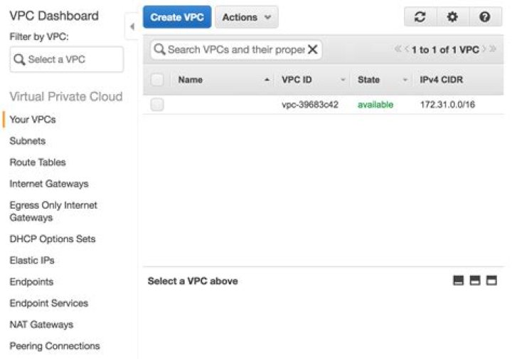Clear the VPC search with X icon
The height and width of the screenshot is (359, 512).
point(312,49)
